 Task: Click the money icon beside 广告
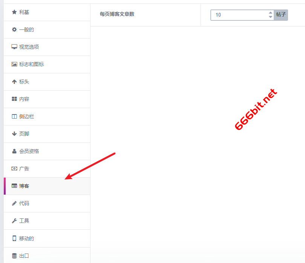tap(14, 169)
